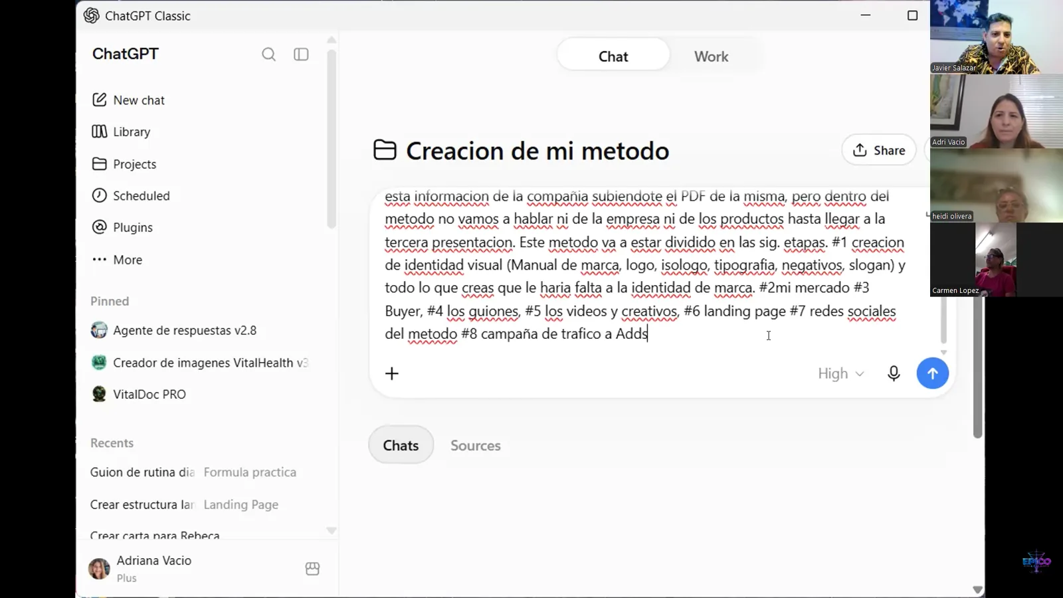This screenshot has width=1063, height=598.
Task: Click the sidebar scroll up arrow
Action: point(332,41)
